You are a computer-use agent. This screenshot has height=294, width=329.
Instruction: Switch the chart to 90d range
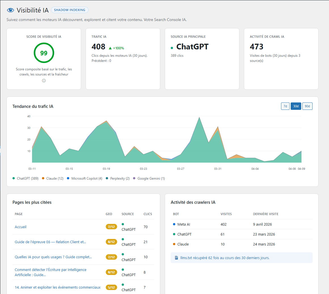coord(307,106)
